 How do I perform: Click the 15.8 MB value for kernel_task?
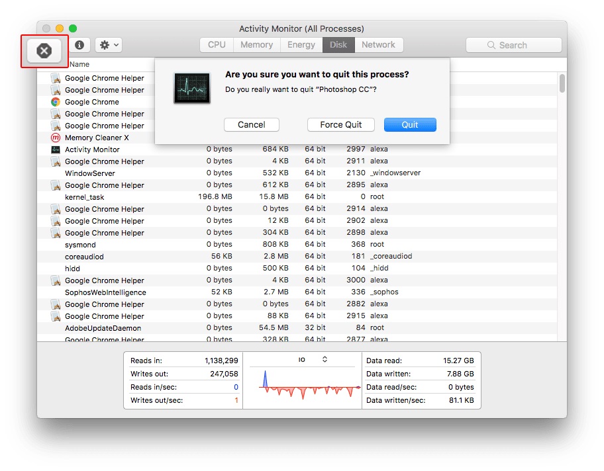274,196
